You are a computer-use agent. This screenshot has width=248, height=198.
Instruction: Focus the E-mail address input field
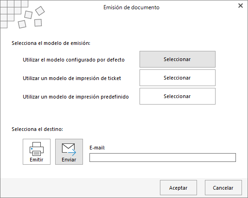point(163,157)
